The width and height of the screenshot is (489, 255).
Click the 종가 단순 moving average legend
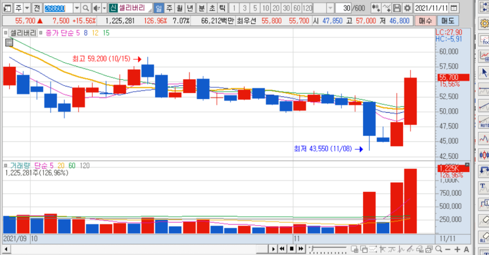(60, 33)
